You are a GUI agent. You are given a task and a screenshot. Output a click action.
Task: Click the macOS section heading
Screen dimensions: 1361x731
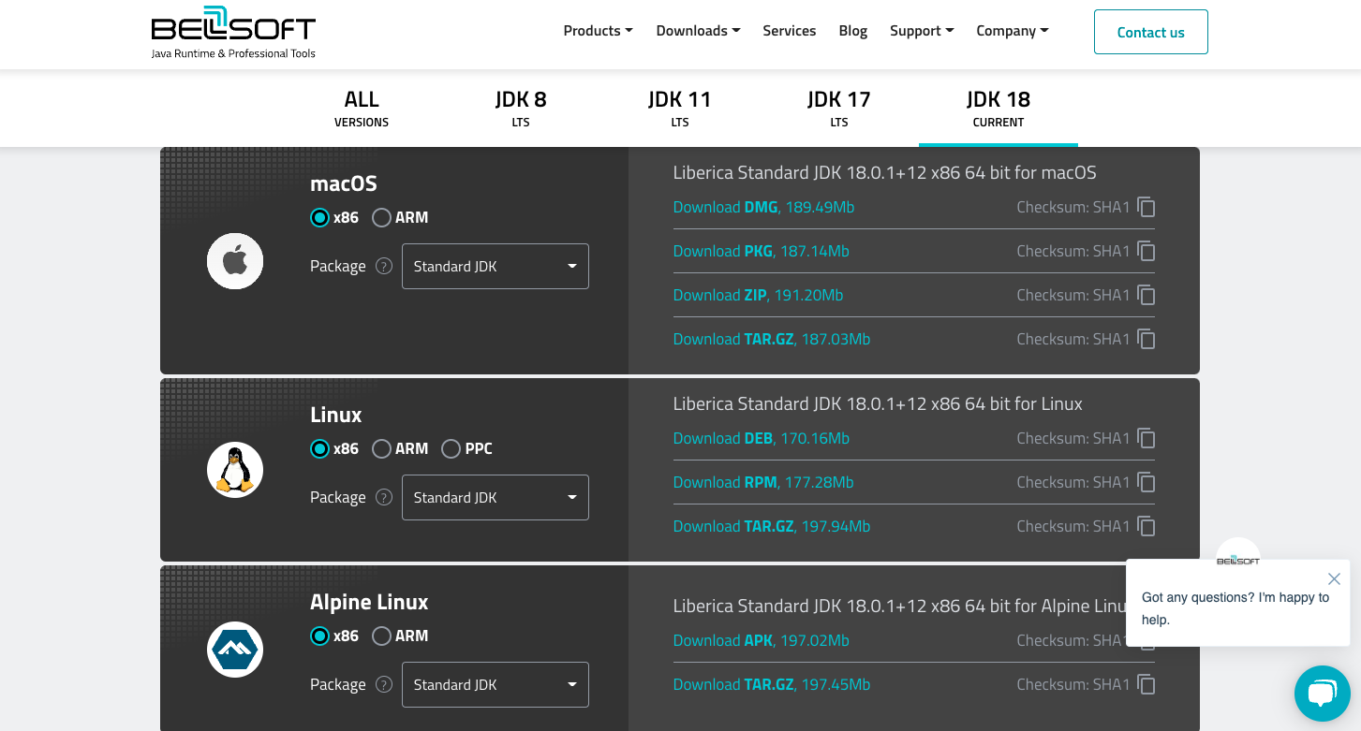[344, 183]
